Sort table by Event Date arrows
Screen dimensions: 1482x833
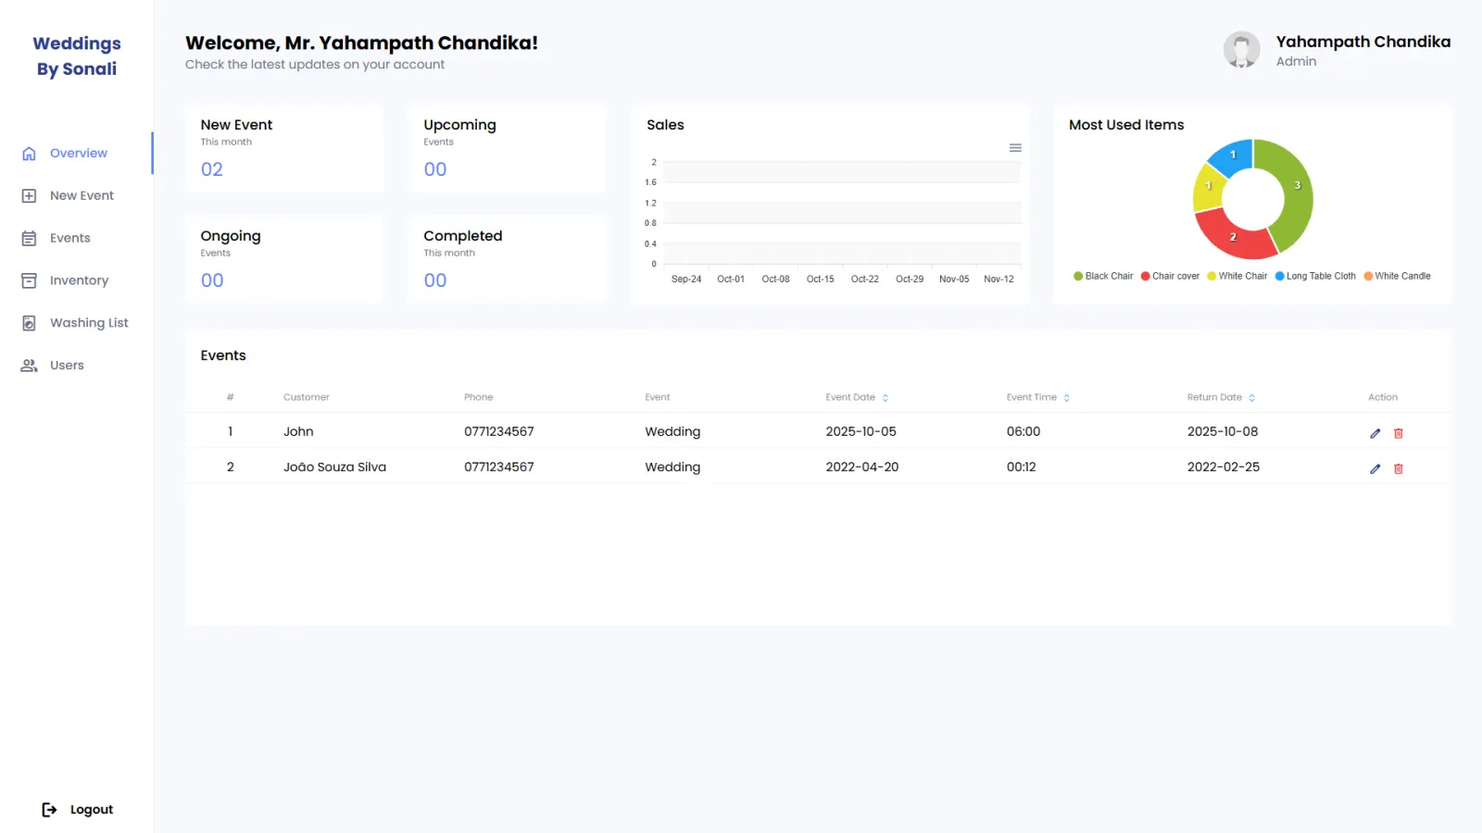tap(885, 398)
